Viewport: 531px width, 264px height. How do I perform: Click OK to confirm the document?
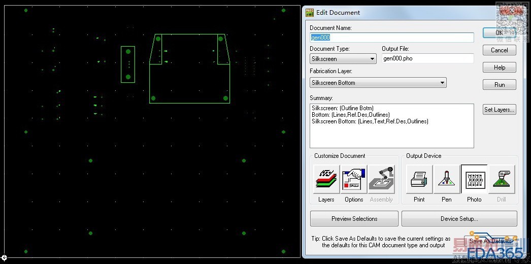[x=499, y=33]
